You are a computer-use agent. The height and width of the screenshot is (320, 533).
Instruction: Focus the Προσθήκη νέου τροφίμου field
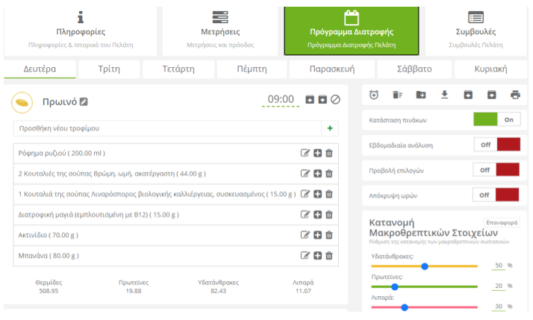167,128
